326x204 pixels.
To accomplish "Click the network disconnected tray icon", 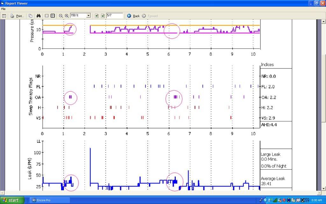I will click(280, 200).
